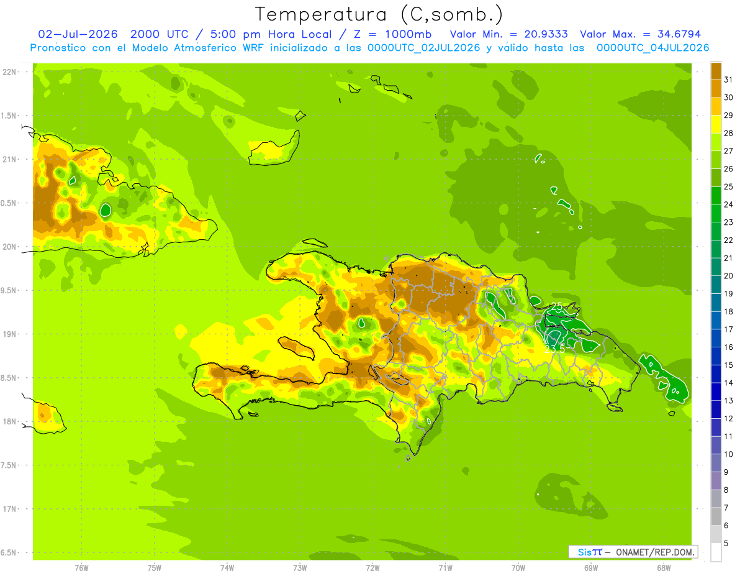Click the legend value "13"
Viewport: 745px width, 576px height.
click(729, 401)
